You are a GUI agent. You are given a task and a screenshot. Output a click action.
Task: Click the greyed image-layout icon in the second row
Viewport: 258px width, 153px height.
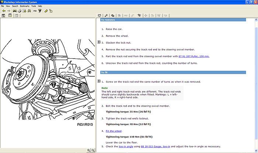click(17, 15)
